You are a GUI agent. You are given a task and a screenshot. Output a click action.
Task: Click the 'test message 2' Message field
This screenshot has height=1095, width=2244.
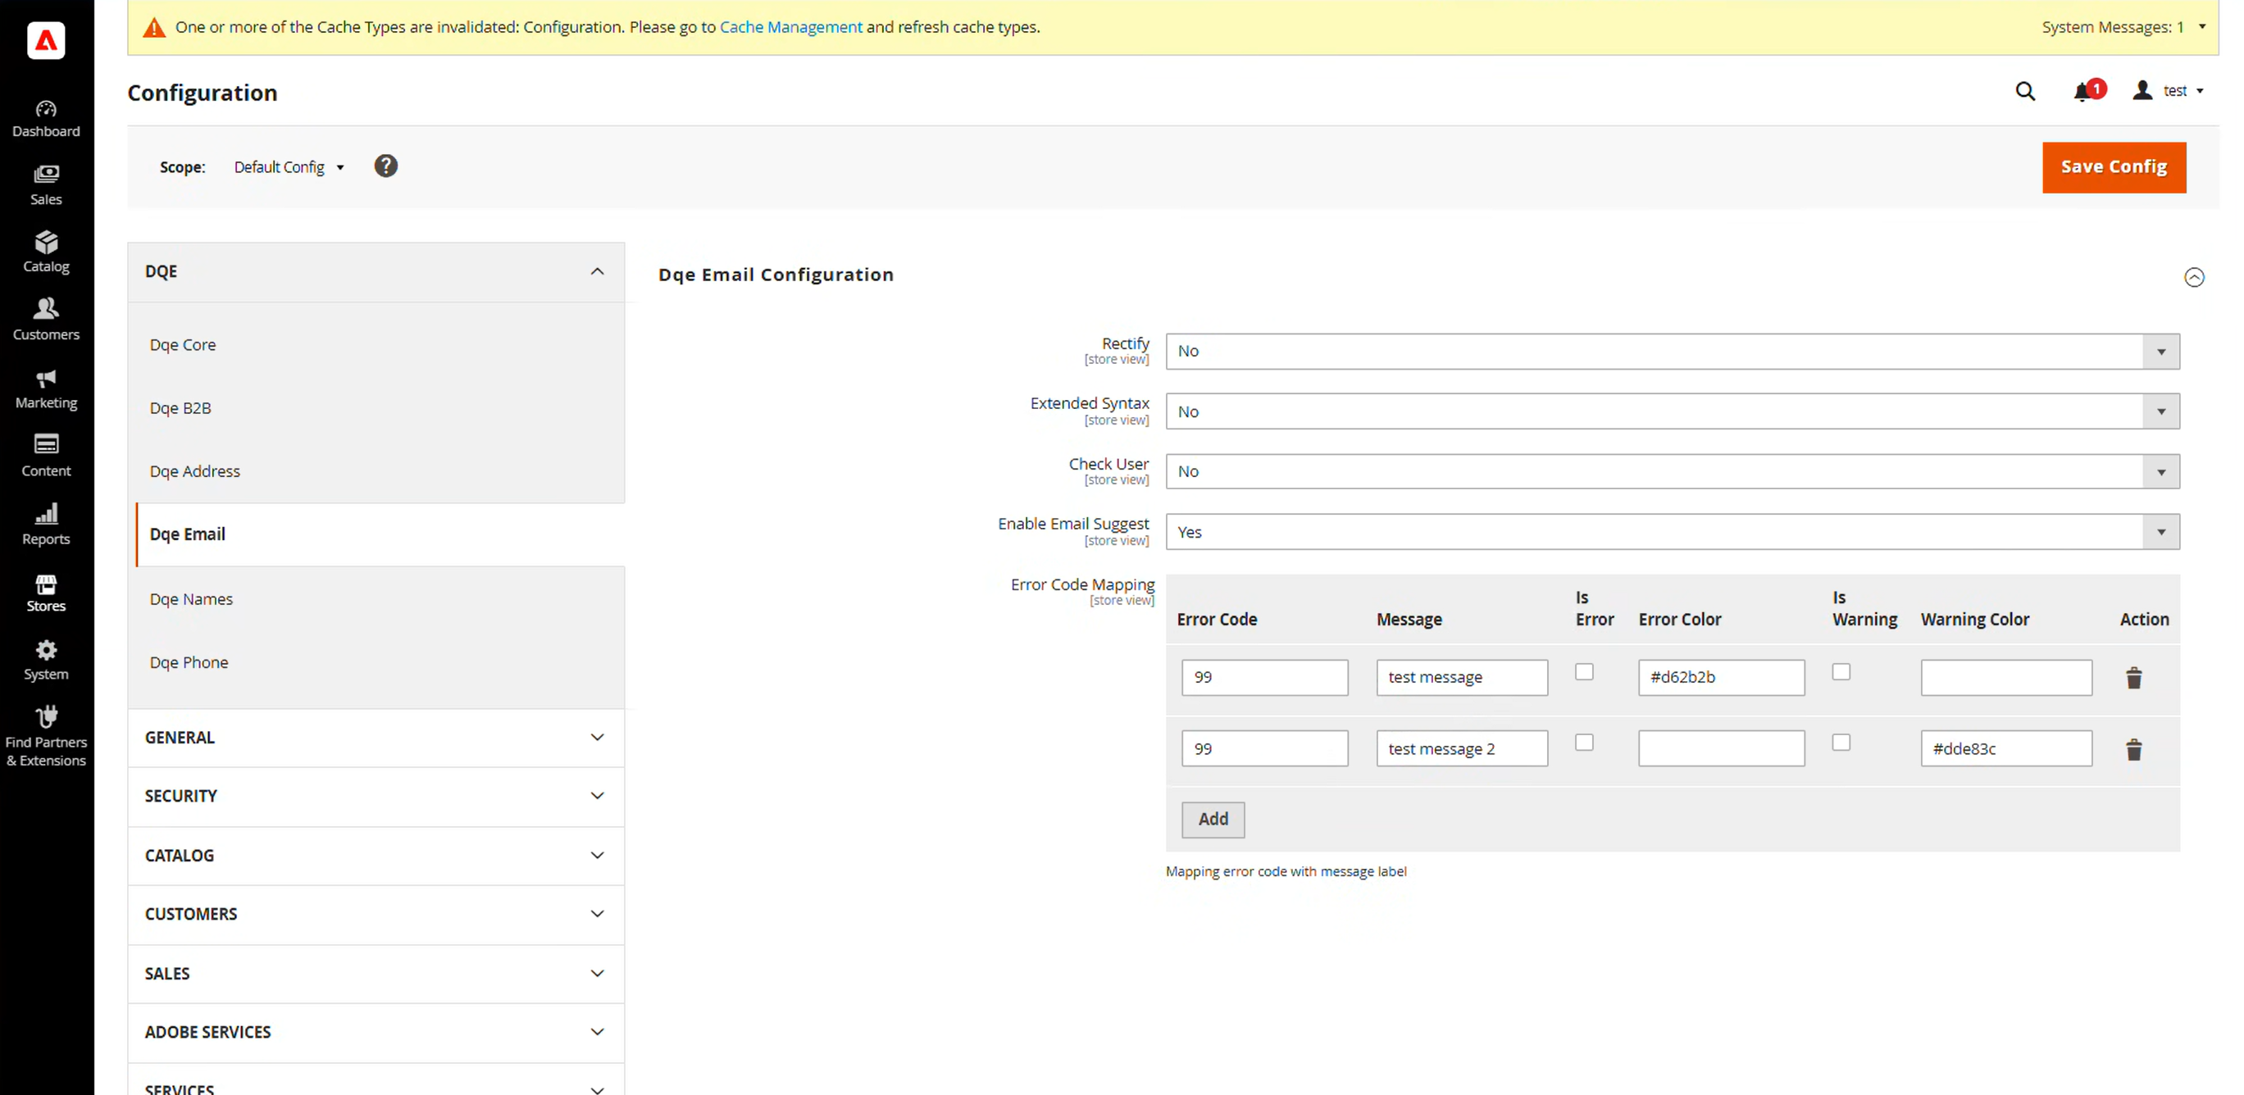point(1462,749)
